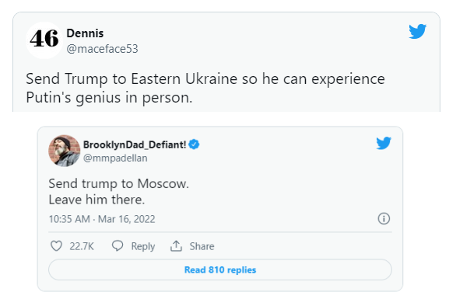The width and height of the screenshot is (449, 306).
Task: Click the blue verified badge
Action: click(x=194, y=144)
